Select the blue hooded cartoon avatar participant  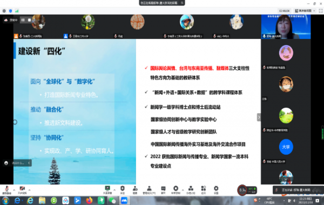187,22
